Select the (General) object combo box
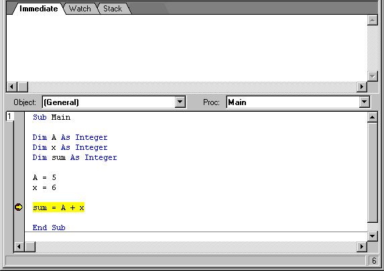Viewport: 384px width, 271px height. [x=114, y=102]
